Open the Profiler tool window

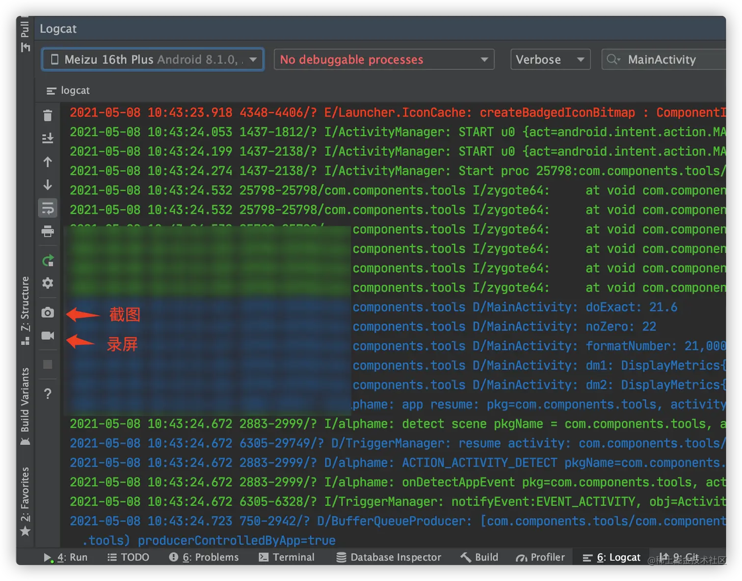pyautogui.click(x=540, y=557)
